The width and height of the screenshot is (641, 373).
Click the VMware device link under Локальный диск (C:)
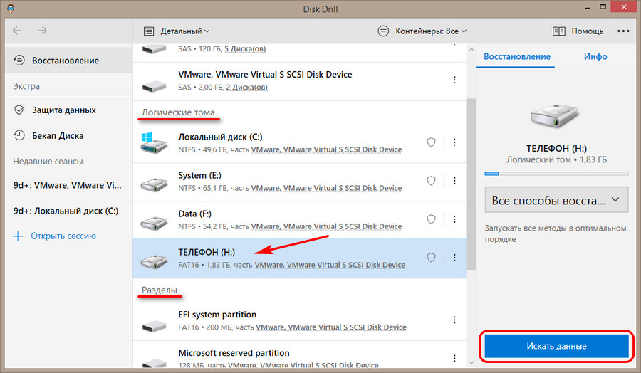(x=326, y=149)
